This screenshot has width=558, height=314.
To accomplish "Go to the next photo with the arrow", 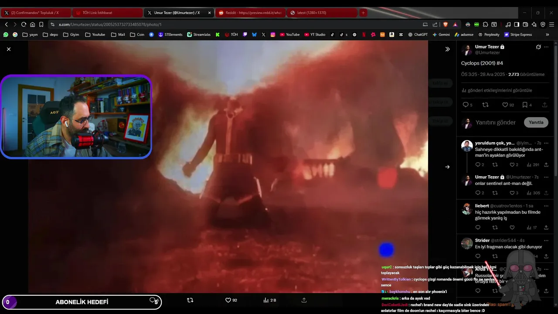I will [447, 167].
